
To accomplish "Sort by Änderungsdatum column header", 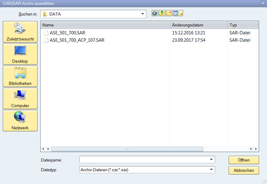I will pyautogui.click(x=199, y=25).
